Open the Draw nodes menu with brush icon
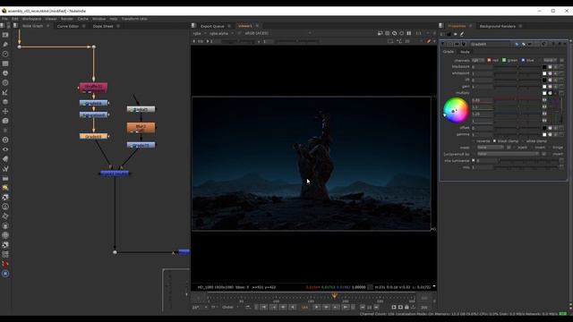The image size is (573, 322). coord(5,44)
